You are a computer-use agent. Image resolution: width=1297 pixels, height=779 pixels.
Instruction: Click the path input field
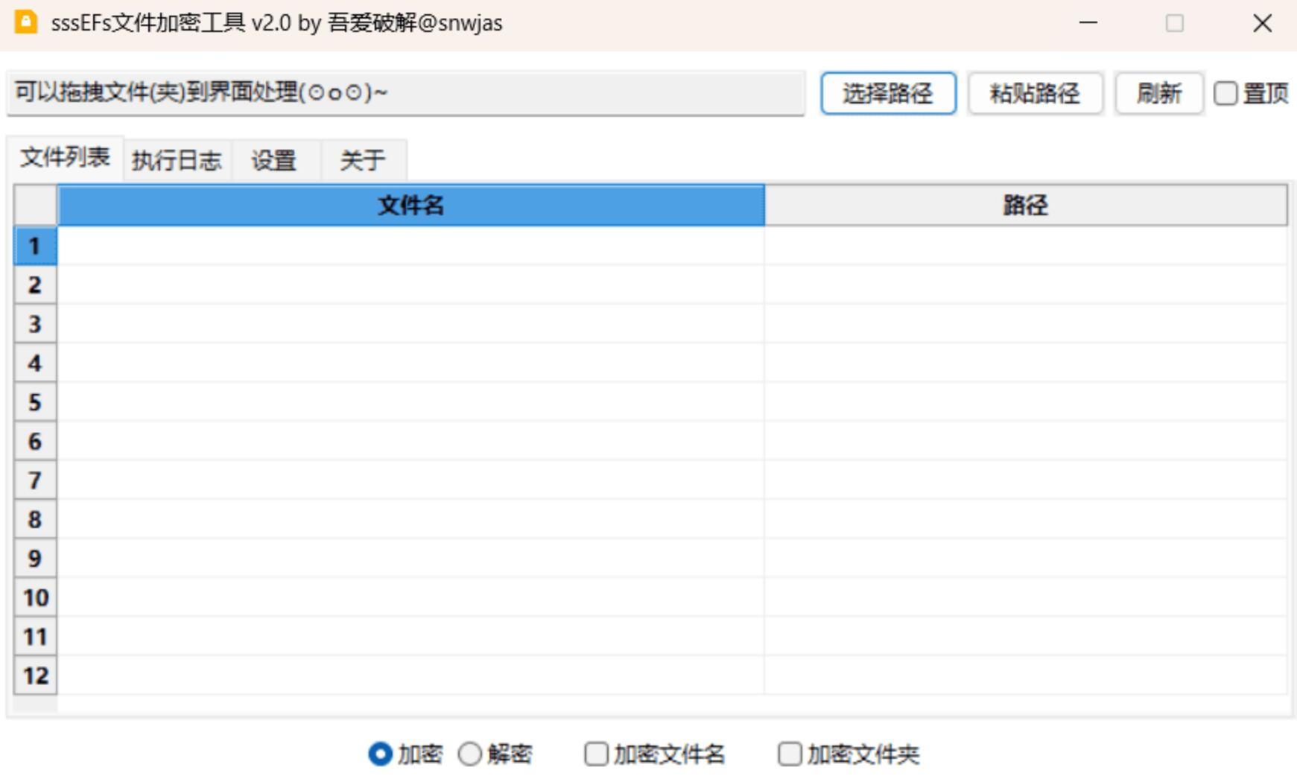[406, 93]
